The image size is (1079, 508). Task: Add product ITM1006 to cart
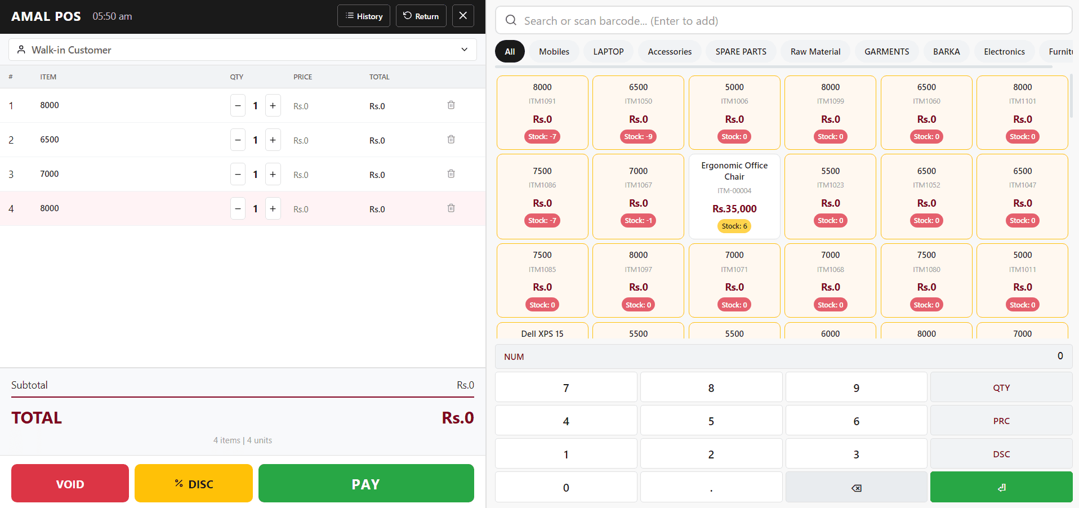tap(734, 113)
